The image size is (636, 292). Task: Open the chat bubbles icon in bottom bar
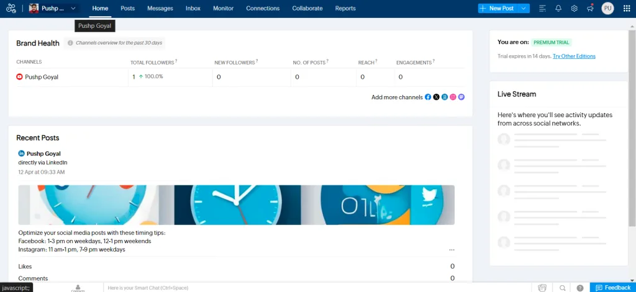click(x=542, y=288)
